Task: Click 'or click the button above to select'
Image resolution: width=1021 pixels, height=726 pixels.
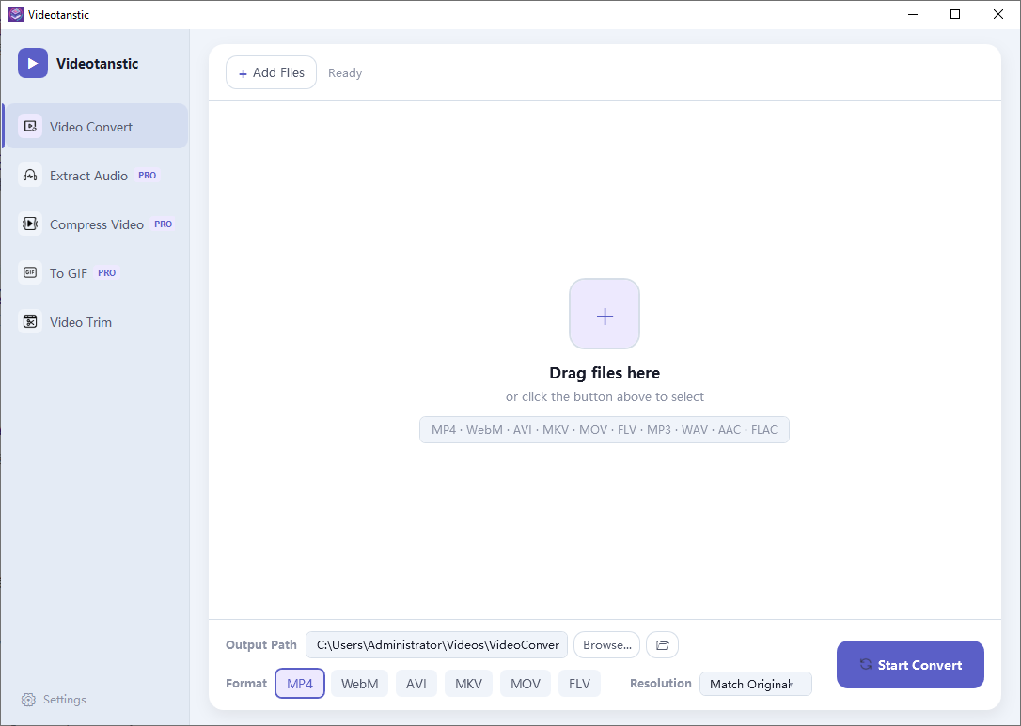Action: 605,397
